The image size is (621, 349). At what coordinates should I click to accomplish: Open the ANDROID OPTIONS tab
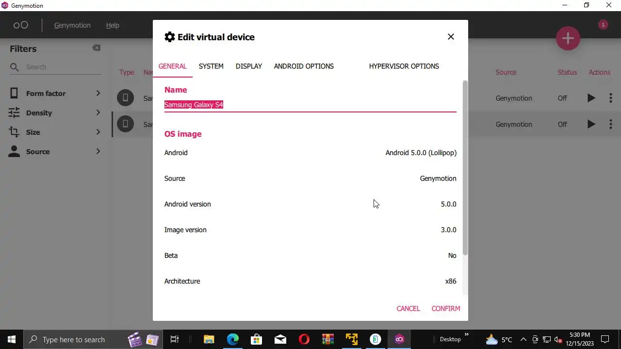tap(304, 66)
